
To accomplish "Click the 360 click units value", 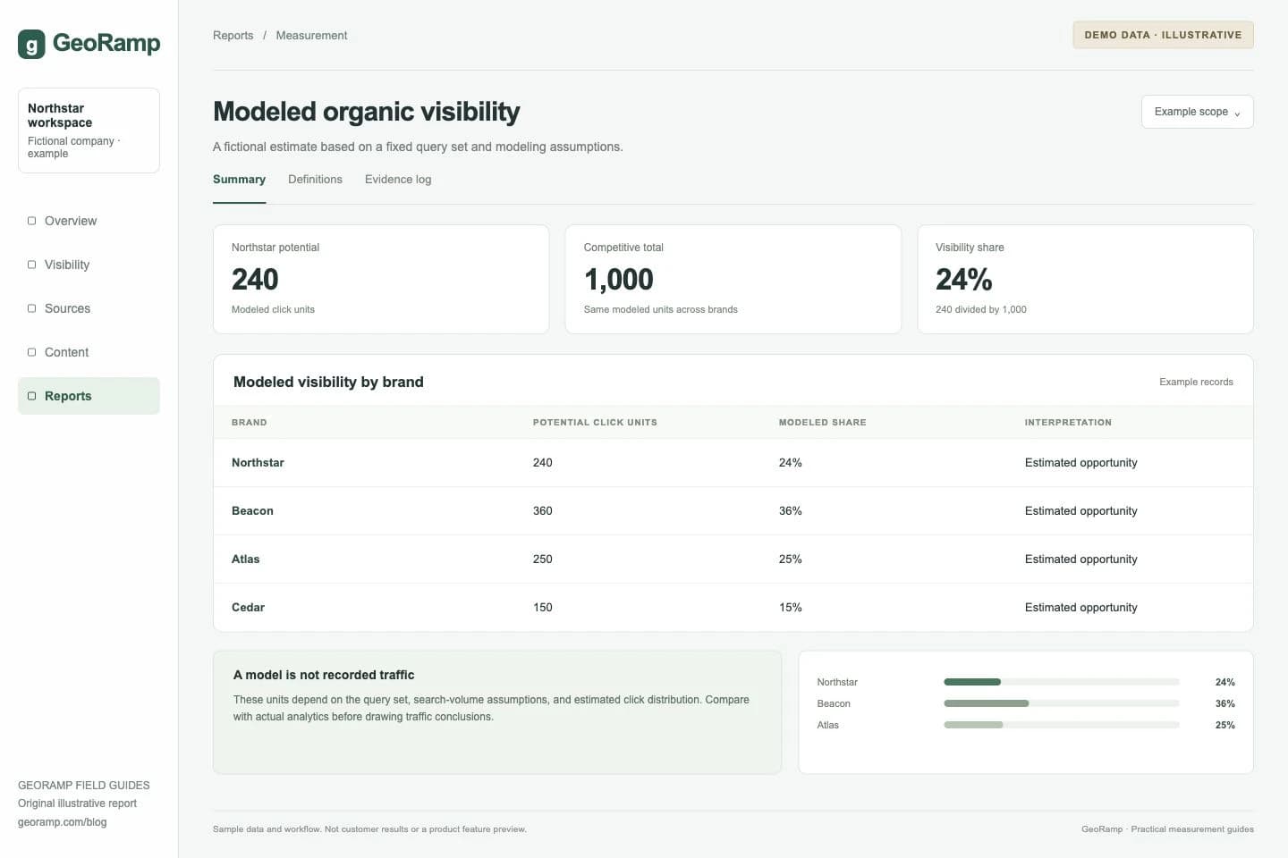I will pyautogui.click(x=542, y=511).
